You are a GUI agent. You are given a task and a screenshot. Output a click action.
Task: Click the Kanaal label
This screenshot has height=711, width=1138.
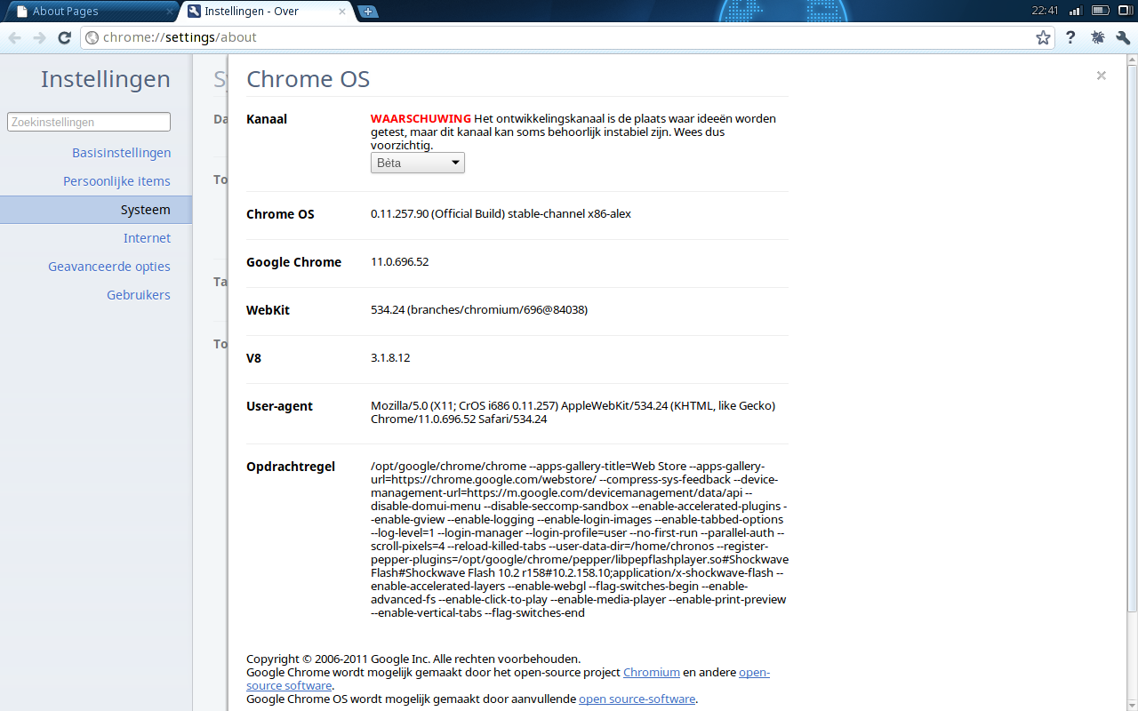267,119
